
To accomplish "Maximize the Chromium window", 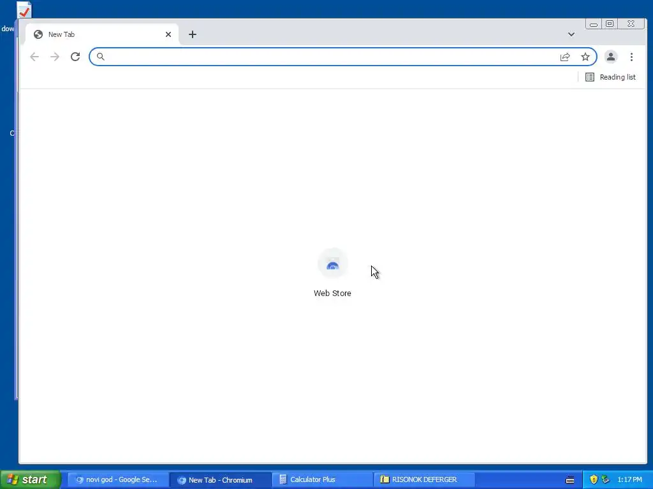I will pyautogui.click(x=609, y=24).
